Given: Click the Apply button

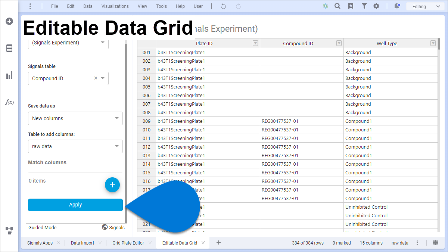Looking at the screenshot, I should click(75, 205).
